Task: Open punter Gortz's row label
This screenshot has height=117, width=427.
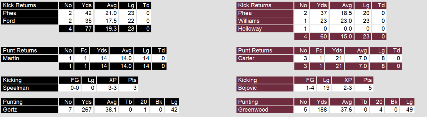Action: (30, 110)
